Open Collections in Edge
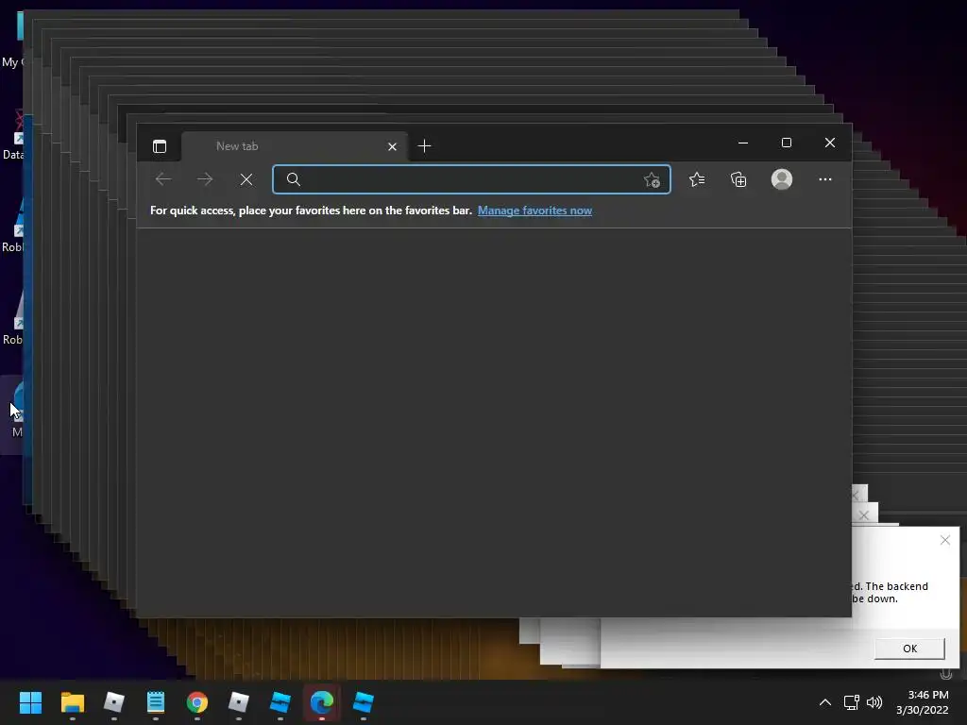The image size is (967, 725). point(738,179)
